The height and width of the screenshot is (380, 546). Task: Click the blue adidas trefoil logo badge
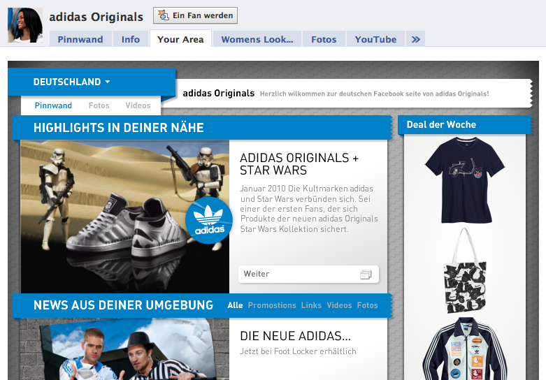click(209, 221)
